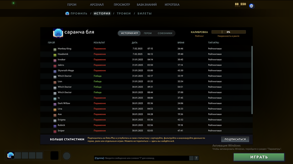This screenshot has width=293, height=164.
Task: Open the player avatar next to саранча бля
Action: click(58, 33)
